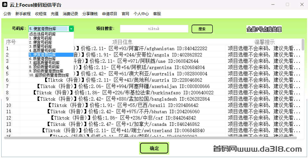The image size is (308, 158).
Task: Click the 全是?号点我处理 link
Action: tap(264, 29)
